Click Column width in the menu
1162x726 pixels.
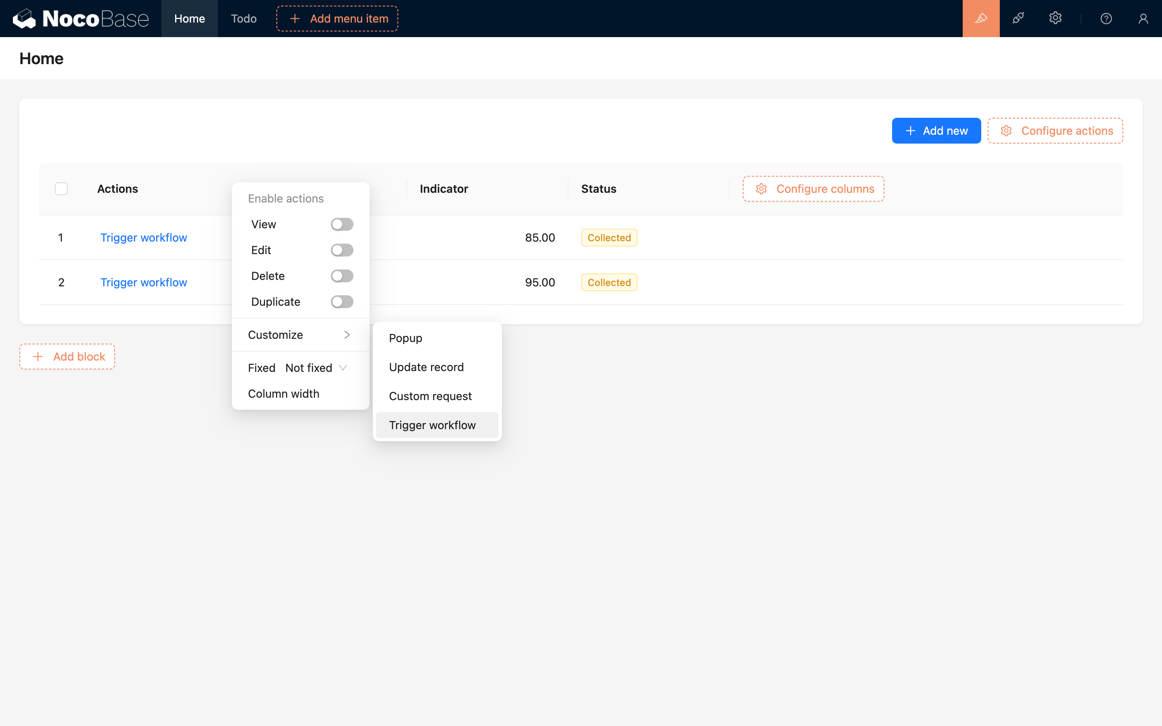point(283,393)
